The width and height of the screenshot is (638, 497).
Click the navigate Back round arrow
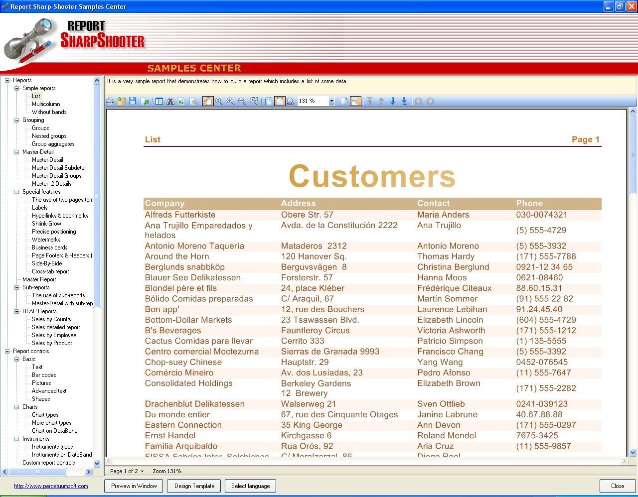(419, 101)
